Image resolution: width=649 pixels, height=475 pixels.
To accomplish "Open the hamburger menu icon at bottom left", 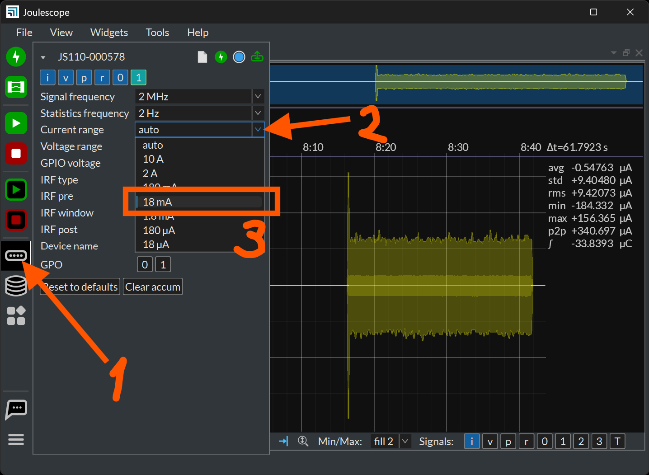I will (16, 439).
